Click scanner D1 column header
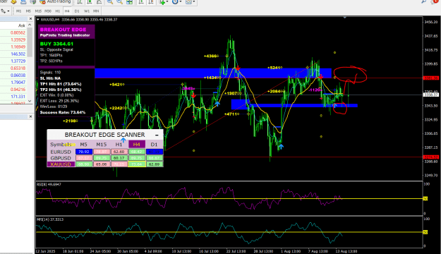This screenshot has height=254, width=441. pos(154,145)
